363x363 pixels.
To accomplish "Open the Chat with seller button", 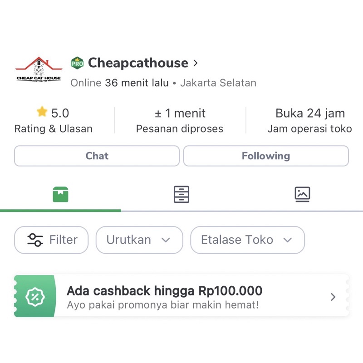I will tap(97, 156).
